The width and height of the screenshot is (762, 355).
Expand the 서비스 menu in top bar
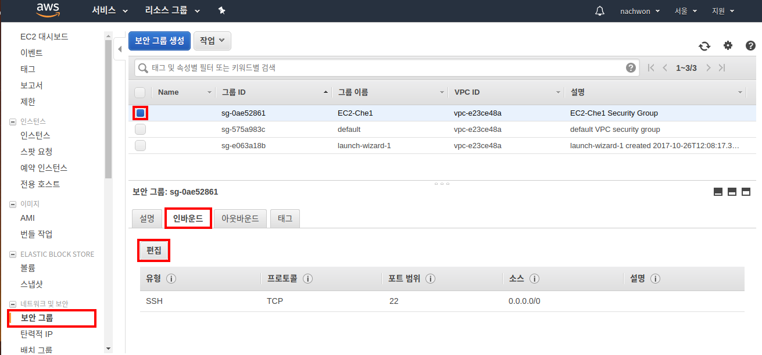click(x=110, y=11)
